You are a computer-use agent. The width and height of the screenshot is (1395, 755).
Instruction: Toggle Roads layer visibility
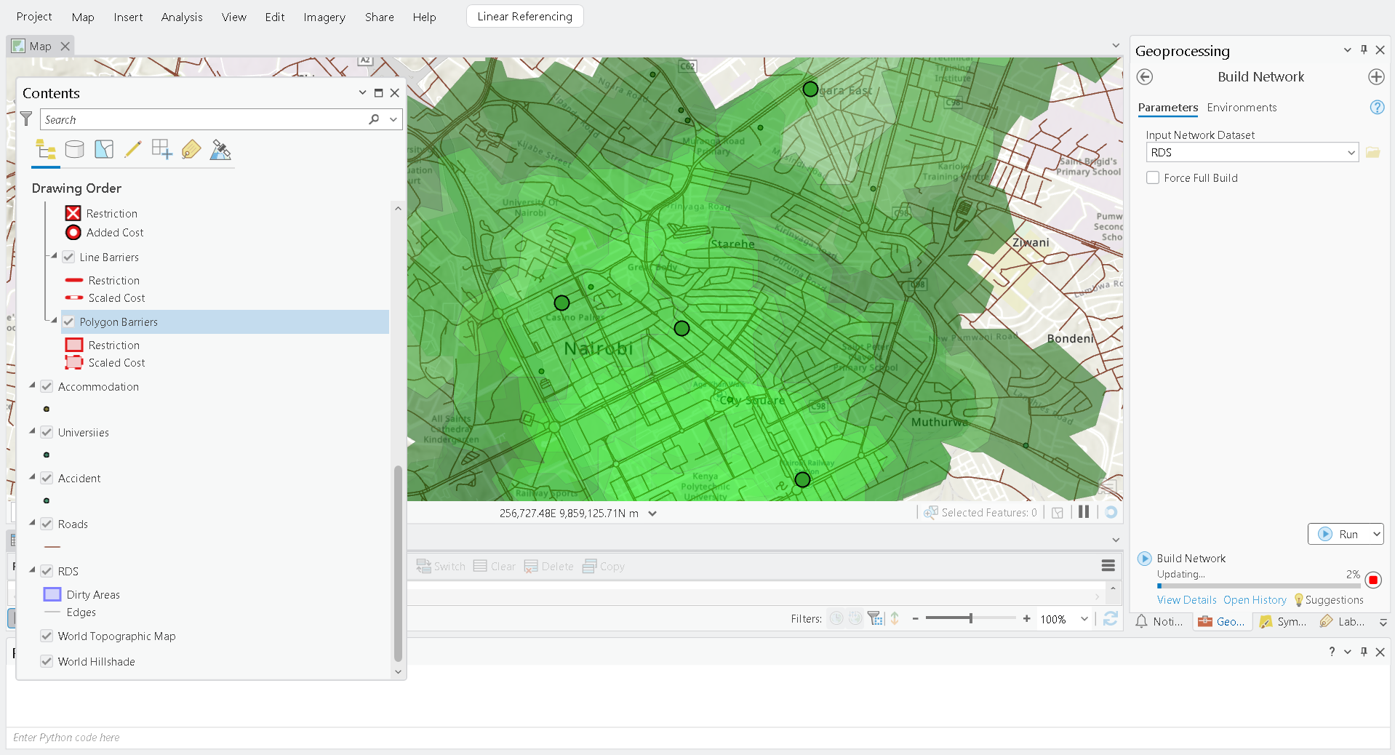[x=47, y=524]
